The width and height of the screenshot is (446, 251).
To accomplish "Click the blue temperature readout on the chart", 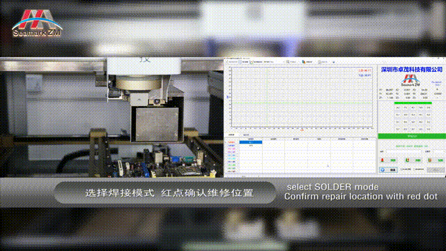I will tap(364, 75).
